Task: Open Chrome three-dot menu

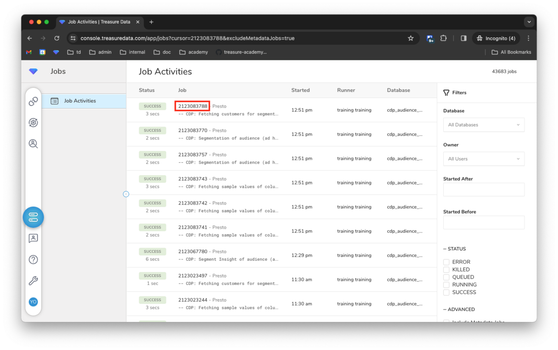Action: (528, 38)
